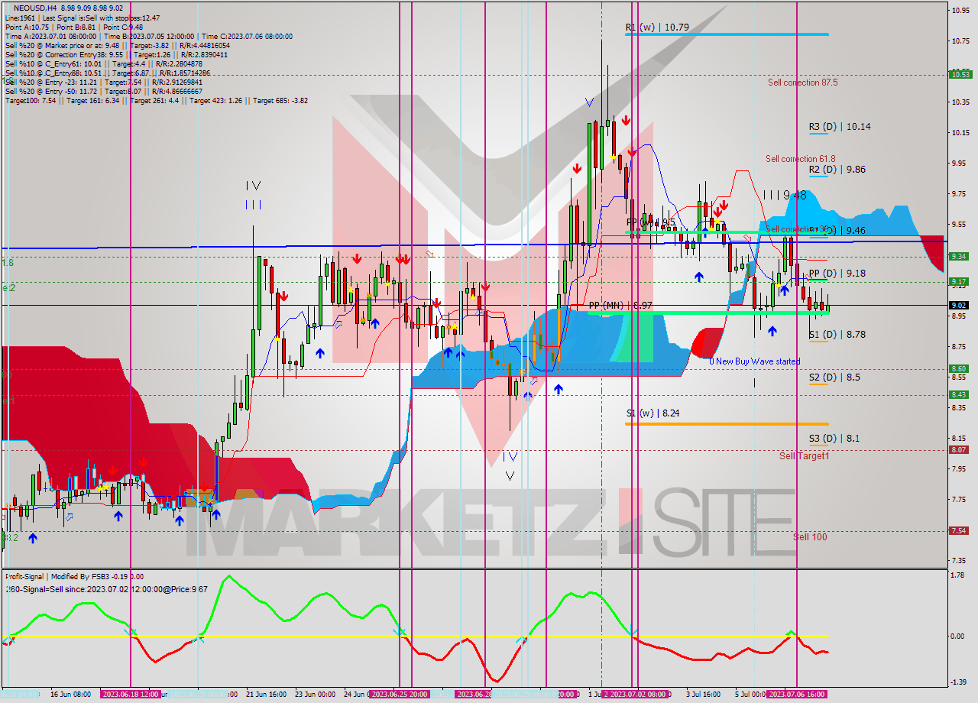Select the Sell correction 87.5 label
The image size is (978, 703).
[802, 82]
